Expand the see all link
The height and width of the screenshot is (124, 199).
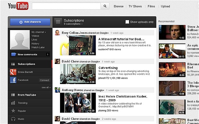point(46,87)
